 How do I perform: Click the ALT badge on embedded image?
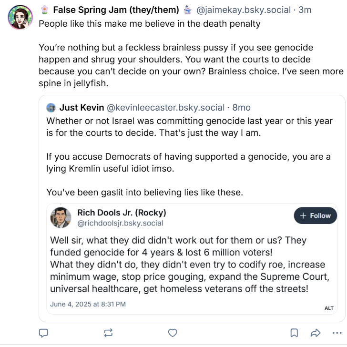pos(329,308)
